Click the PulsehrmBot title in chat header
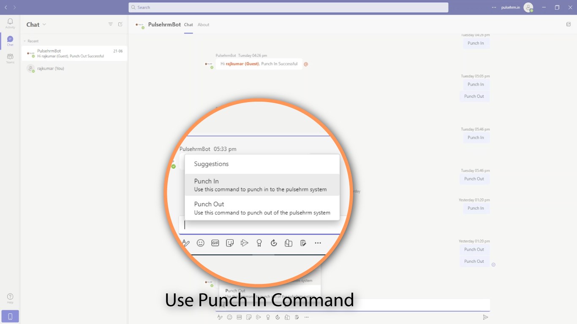Screen dimensions: 577x324 [165, 24]
